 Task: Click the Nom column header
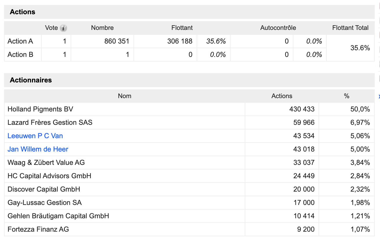tap(125, 96)
